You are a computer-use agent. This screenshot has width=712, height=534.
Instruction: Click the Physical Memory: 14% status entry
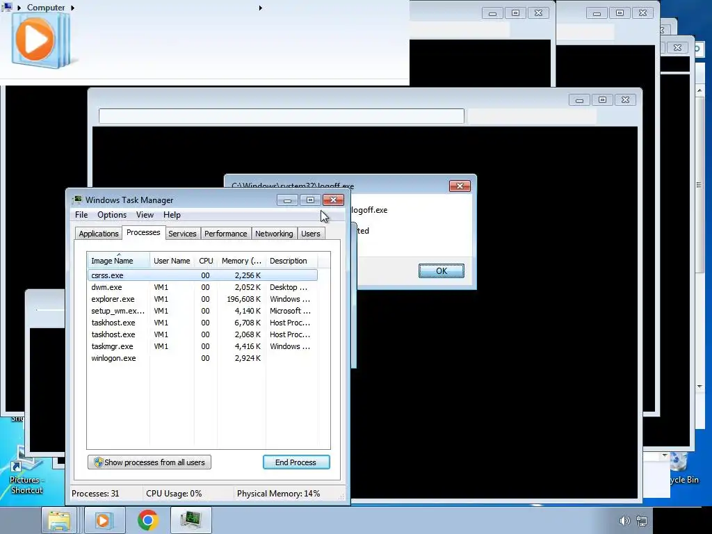click(278, 494)
